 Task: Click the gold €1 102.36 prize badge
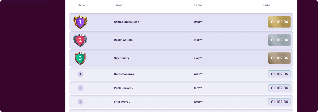tap(279, 22)
